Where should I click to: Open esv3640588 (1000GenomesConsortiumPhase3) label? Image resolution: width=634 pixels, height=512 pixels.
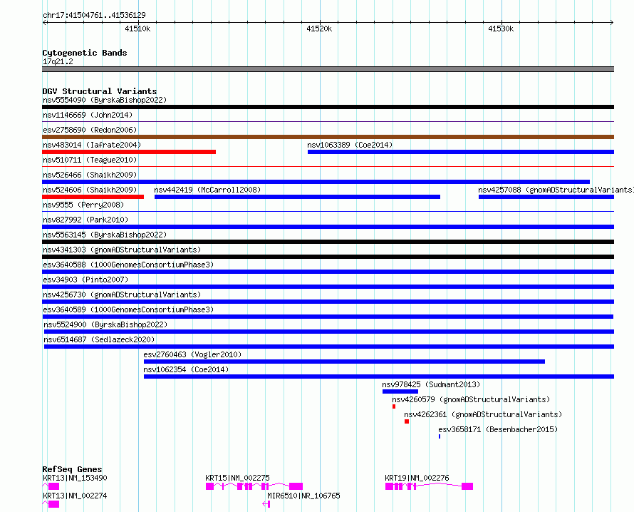(x=128, y=265)
